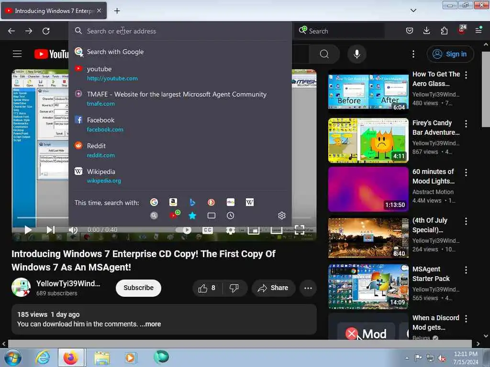Search this time with Wikipedia icon
490x367 pixels.
click(250, 202)
